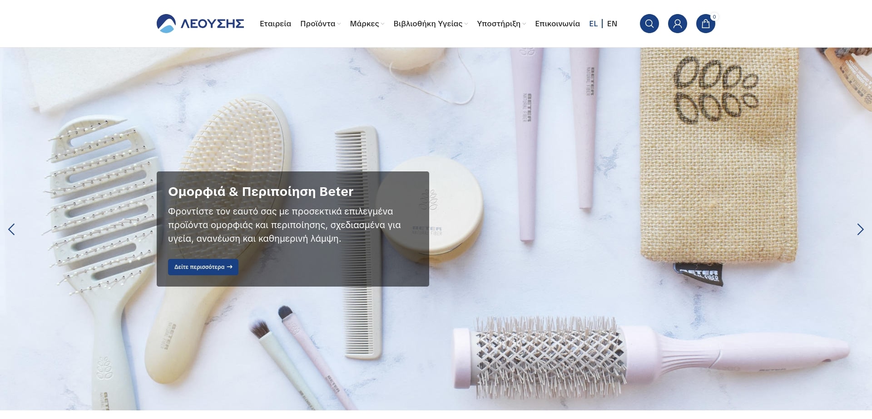The image size is (872, 419).
Task: Open the Εταιρεία menu item
Action: (275, 24)
